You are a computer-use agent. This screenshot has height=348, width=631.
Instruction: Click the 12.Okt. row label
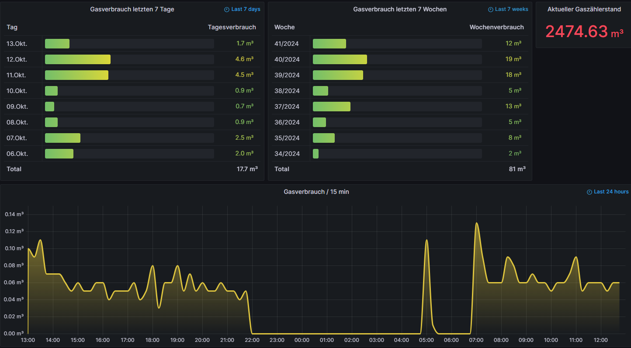[x=17, y=59]
